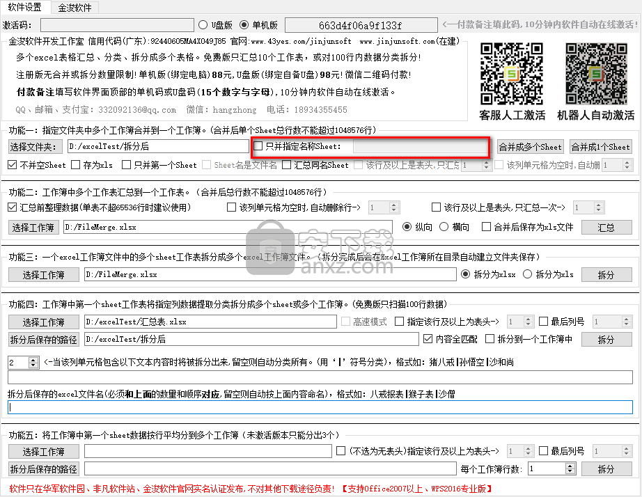Click the split keywords input field (猪八戒|孙悟空 format)
Viewport: 642px width, 497px height.
tap(320, 377)
